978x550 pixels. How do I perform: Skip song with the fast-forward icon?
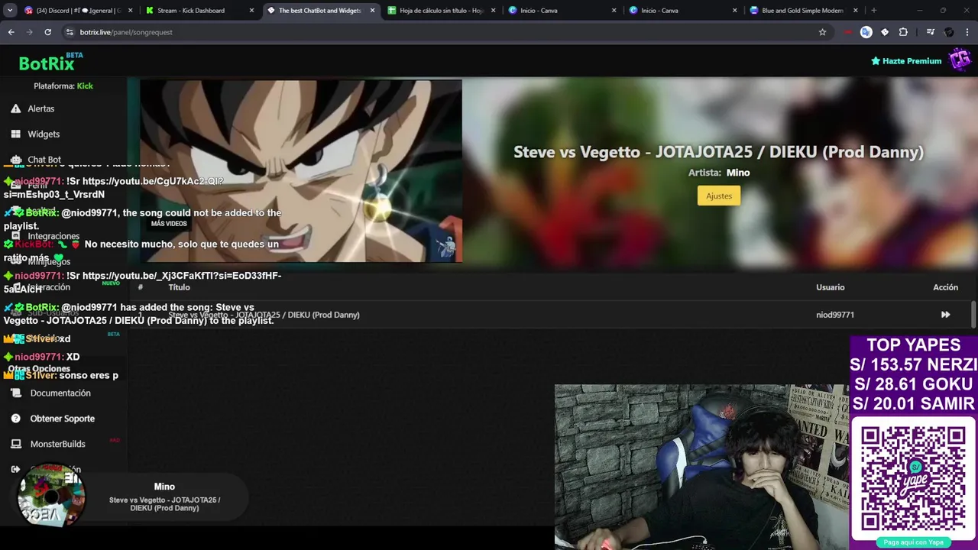[x=945, y=315]
